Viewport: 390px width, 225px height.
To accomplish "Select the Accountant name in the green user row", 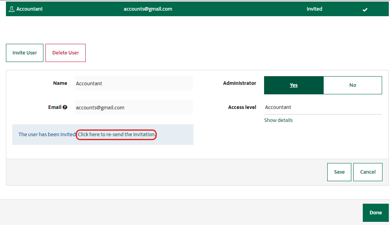I will tap(30, 9).
